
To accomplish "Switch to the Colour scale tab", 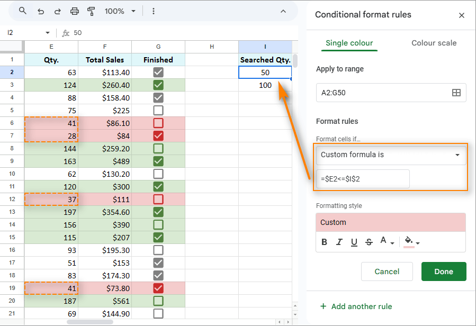I will point(434,43).
